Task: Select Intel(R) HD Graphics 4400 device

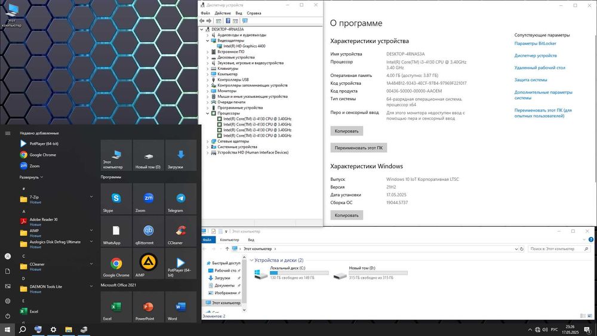Action: pos(244,46)
